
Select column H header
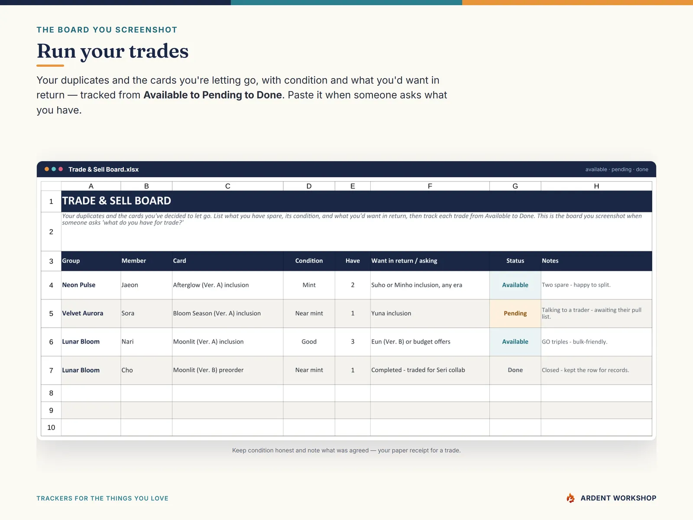pyautogui.click(x=596, y=186)
